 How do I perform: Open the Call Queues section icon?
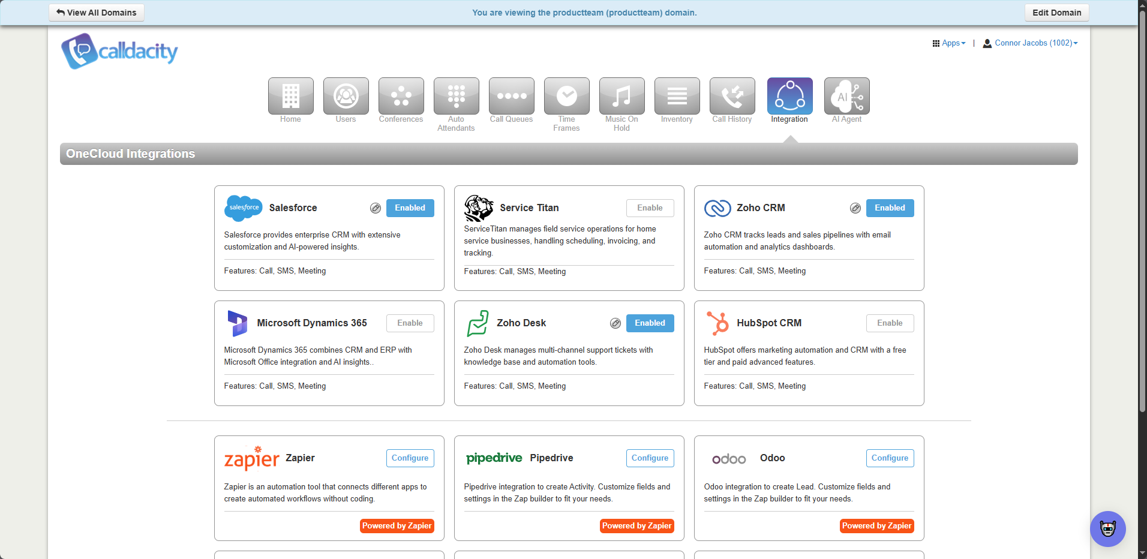[x=511, y=96]
